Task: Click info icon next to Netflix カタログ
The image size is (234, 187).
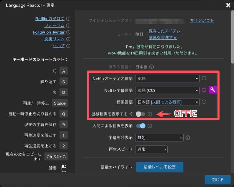Action: tap(68, 19)
